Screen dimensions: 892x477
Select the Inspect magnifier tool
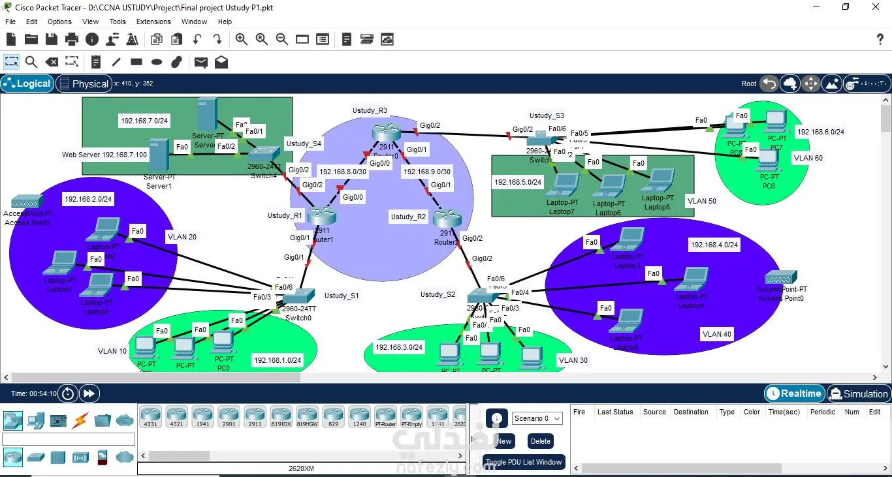[31, 62]
